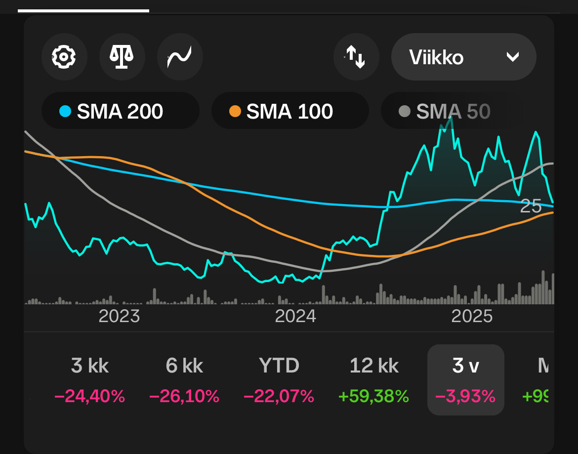This screenshot has height=454, width=578.
Task: Open chart settings gear icon
Action: (x=64, y=57)
